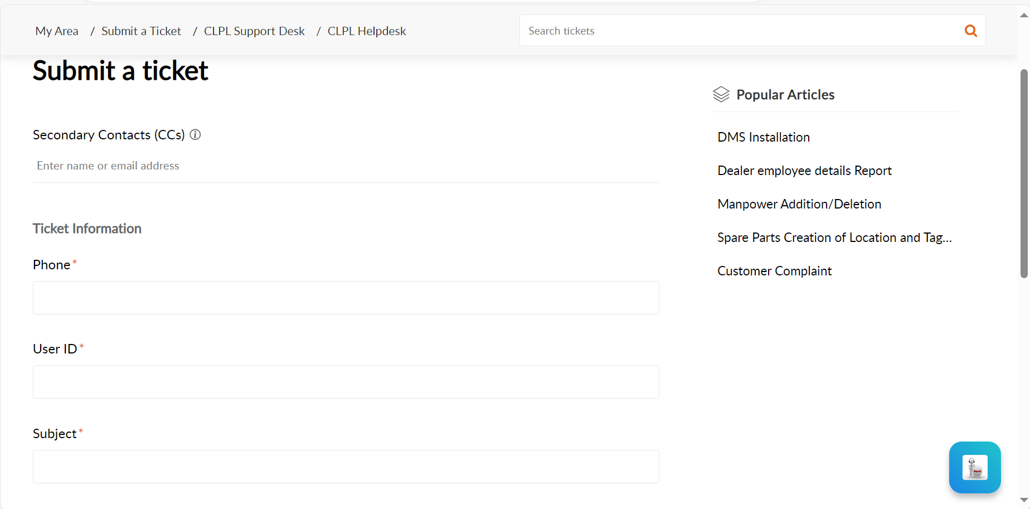Open Spare Parts Creation of Location article
The width and height of the screenshot is (1030, 509).
[834, 237]
